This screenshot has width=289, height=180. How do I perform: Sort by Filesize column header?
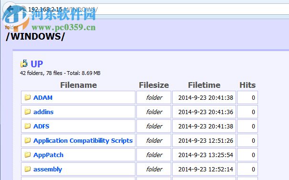pos(154,85)
